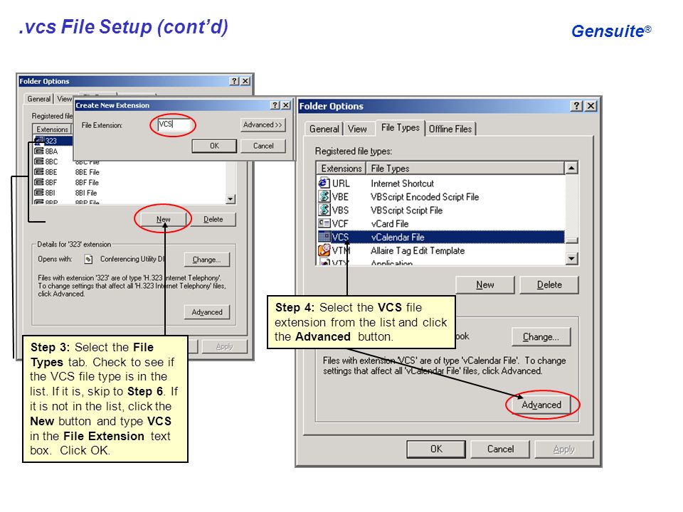Select the Internet Shortcut row text

(x=402, y=183)
